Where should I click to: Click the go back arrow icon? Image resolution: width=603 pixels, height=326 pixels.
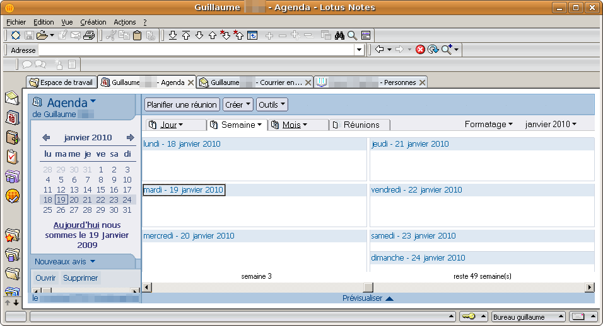[x=379, y=50]
